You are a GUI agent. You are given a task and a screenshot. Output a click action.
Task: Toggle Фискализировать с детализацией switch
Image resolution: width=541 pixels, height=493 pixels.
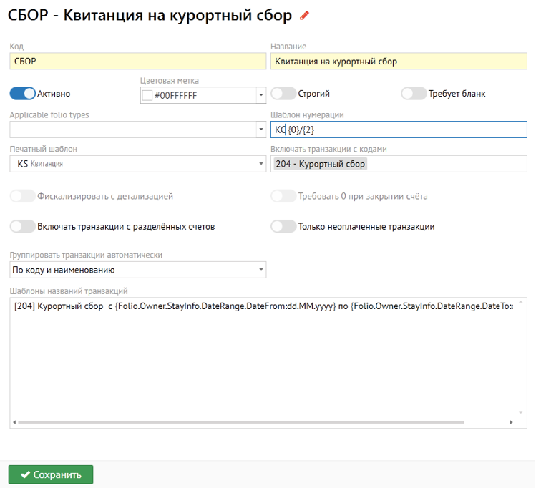(22, 196)
